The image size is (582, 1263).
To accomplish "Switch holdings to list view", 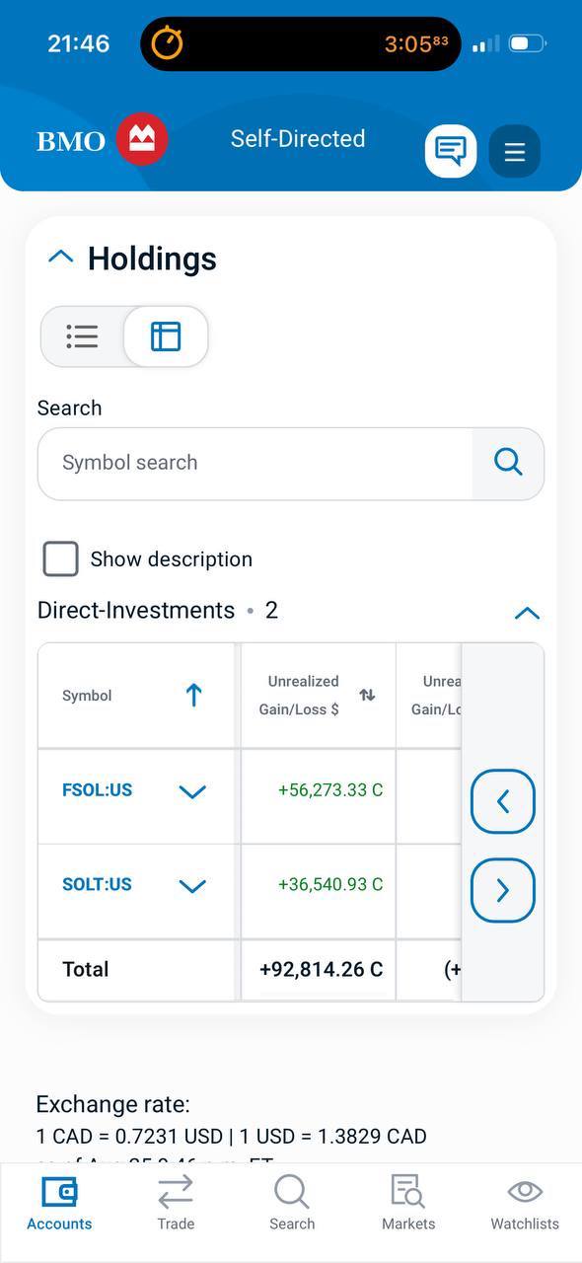I will 83,336.
